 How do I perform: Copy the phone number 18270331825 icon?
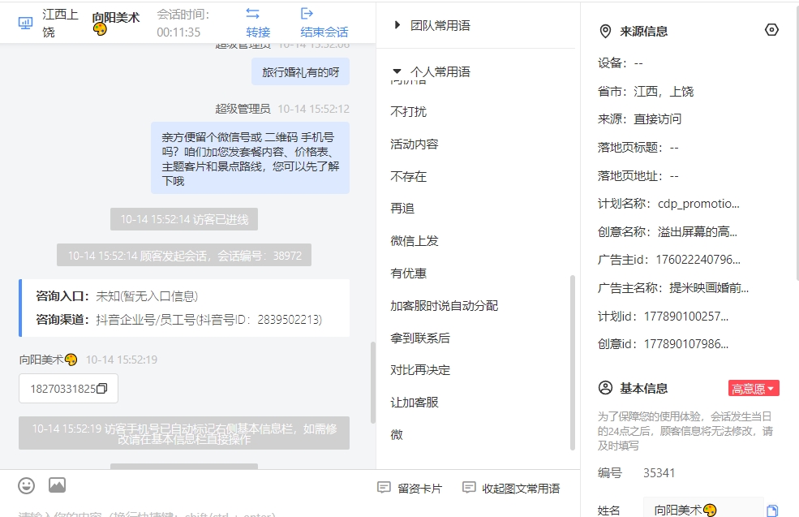[x=102, y=389]
